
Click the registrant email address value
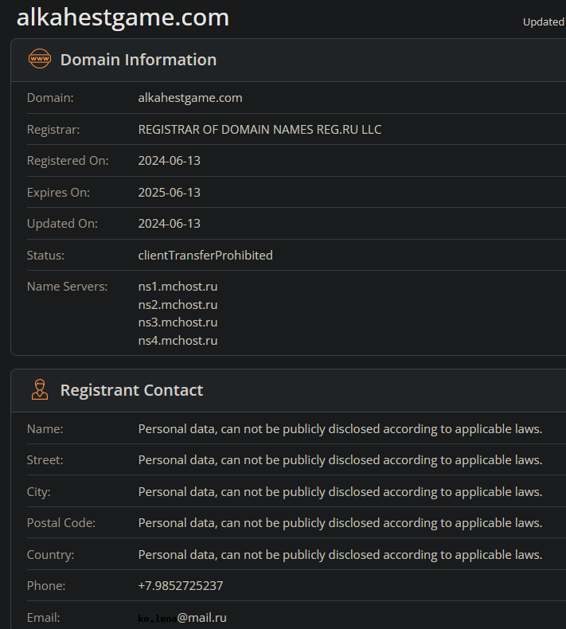coord(182,618)
